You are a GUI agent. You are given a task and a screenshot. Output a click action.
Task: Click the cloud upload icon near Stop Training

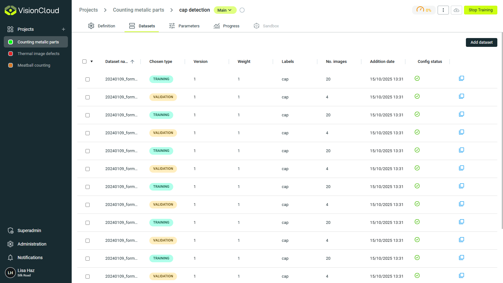click(456, 10)
